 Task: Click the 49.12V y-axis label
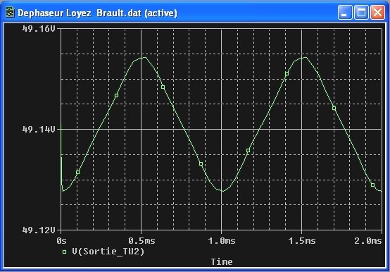click(39, 230)
